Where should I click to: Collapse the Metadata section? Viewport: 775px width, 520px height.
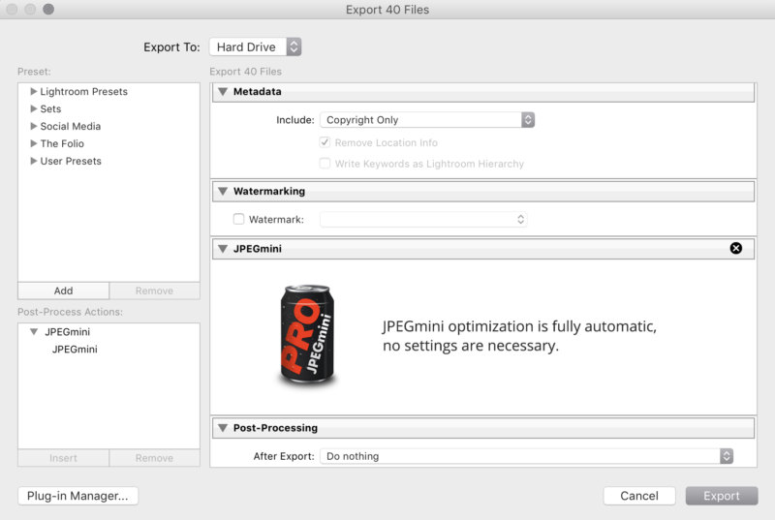(x=223, y=91)
